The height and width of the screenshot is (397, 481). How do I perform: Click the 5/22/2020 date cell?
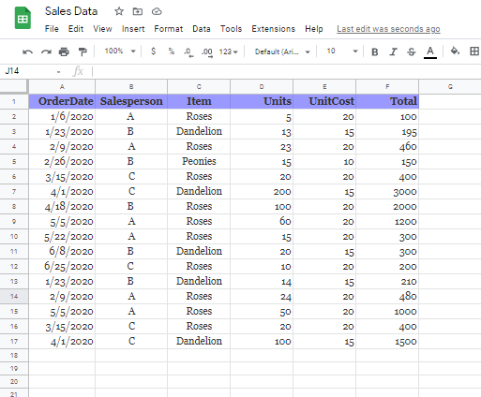62,236
